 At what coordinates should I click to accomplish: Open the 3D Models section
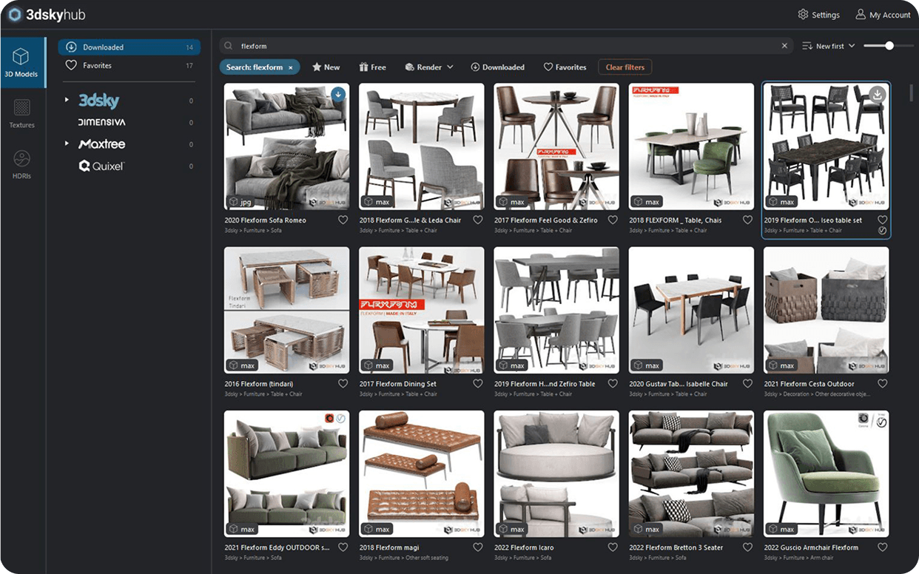tap(22, 62)
